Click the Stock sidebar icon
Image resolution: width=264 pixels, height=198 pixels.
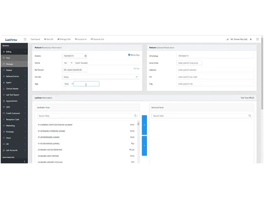[4, 138]
